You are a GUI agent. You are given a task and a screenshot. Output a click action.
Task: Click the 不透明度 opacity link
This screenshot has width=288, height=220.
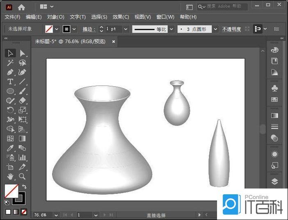pyautogui.click(x=231, y=29)
